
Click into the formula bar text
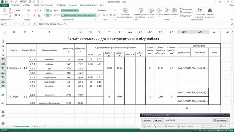click(x=53, y=24)
